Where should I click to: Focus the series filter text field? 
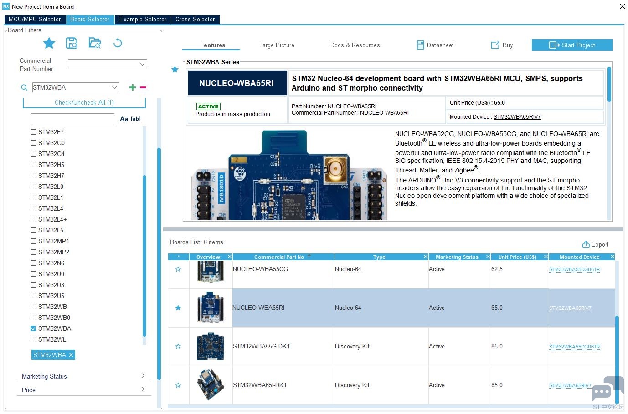coord(72,119)
